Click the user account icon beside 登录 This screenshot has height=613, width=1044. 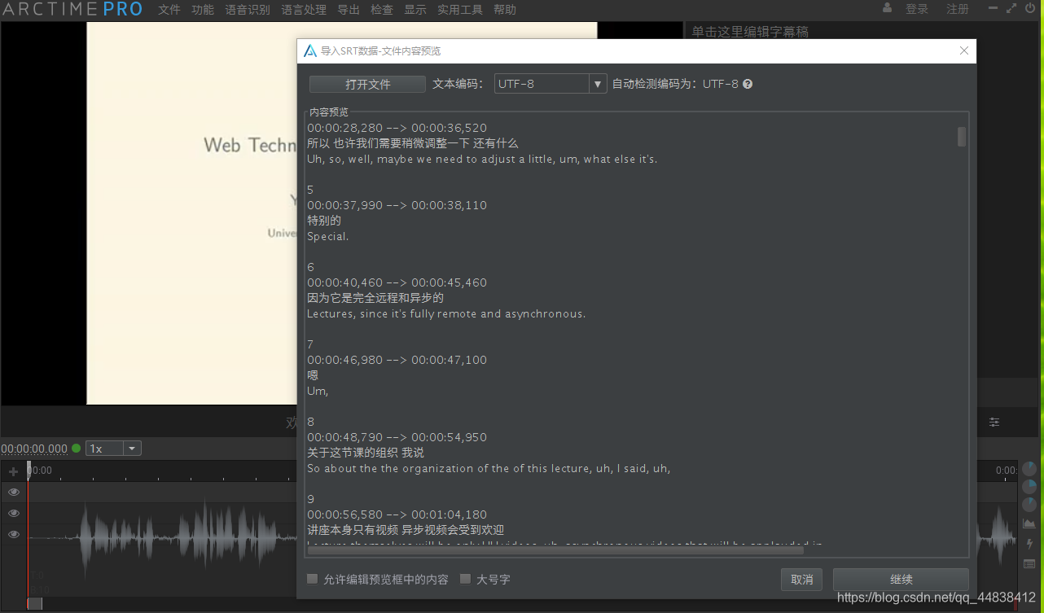coord(887,8)
